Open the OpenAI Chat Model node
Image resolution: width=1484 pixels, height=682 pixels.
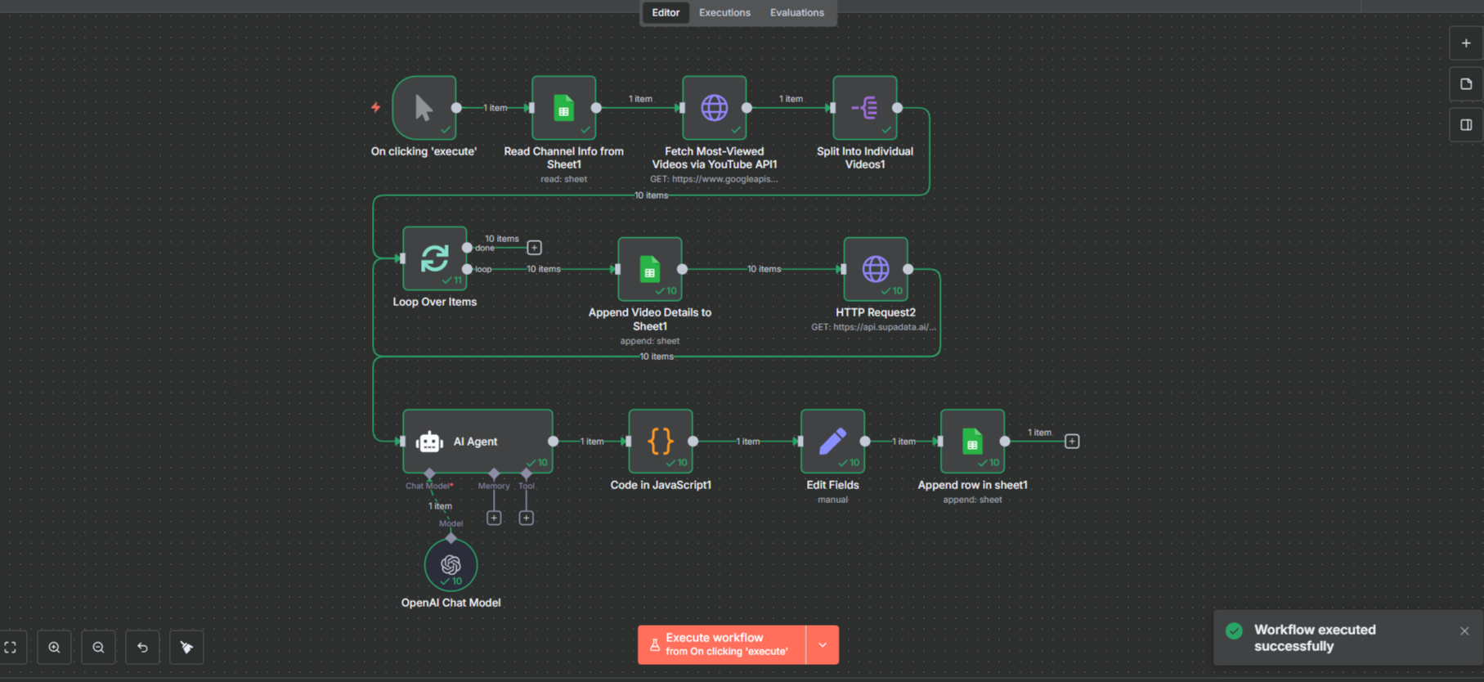(x=451, y=564)
